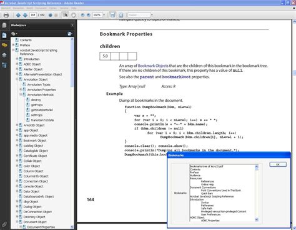Click the fit full page icon
Viewport: 296px width, 230px height.
coord(121,15)
